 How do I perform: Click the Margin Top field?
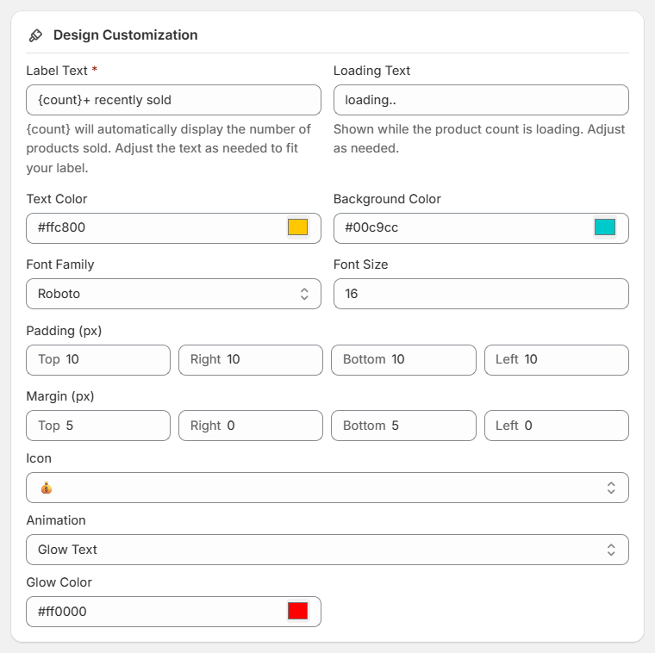point(112,426)
